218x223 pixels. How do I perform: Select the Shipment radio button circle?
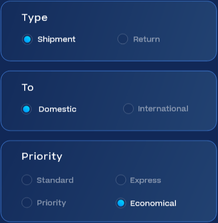[27, 39]
